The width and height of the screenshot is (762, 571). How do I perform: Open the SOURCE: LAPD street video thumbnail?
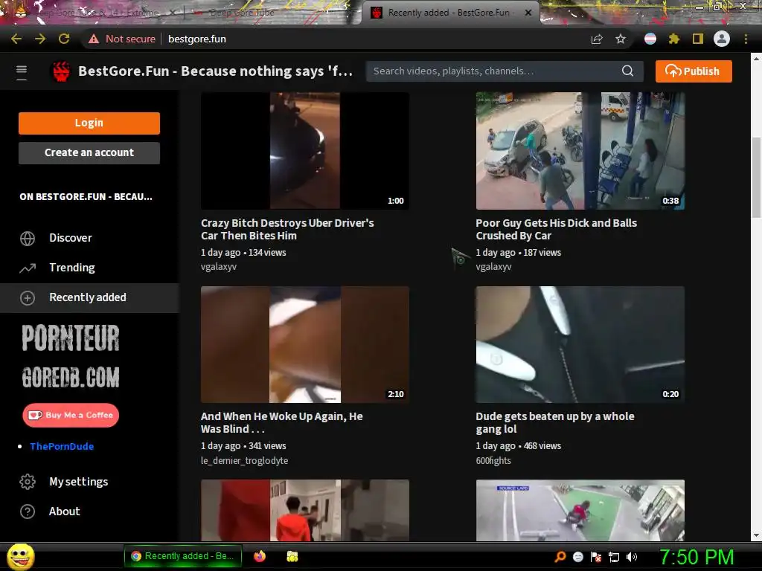(580, 510)
